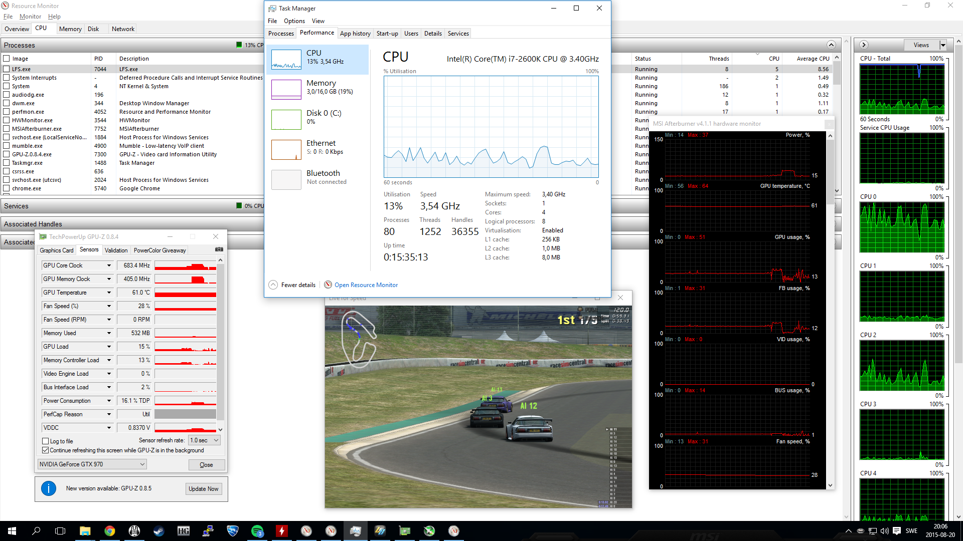963x541 pixels.
Task: Expand the GPU Core Clock sensor dropdown
Action: (109, 265)
